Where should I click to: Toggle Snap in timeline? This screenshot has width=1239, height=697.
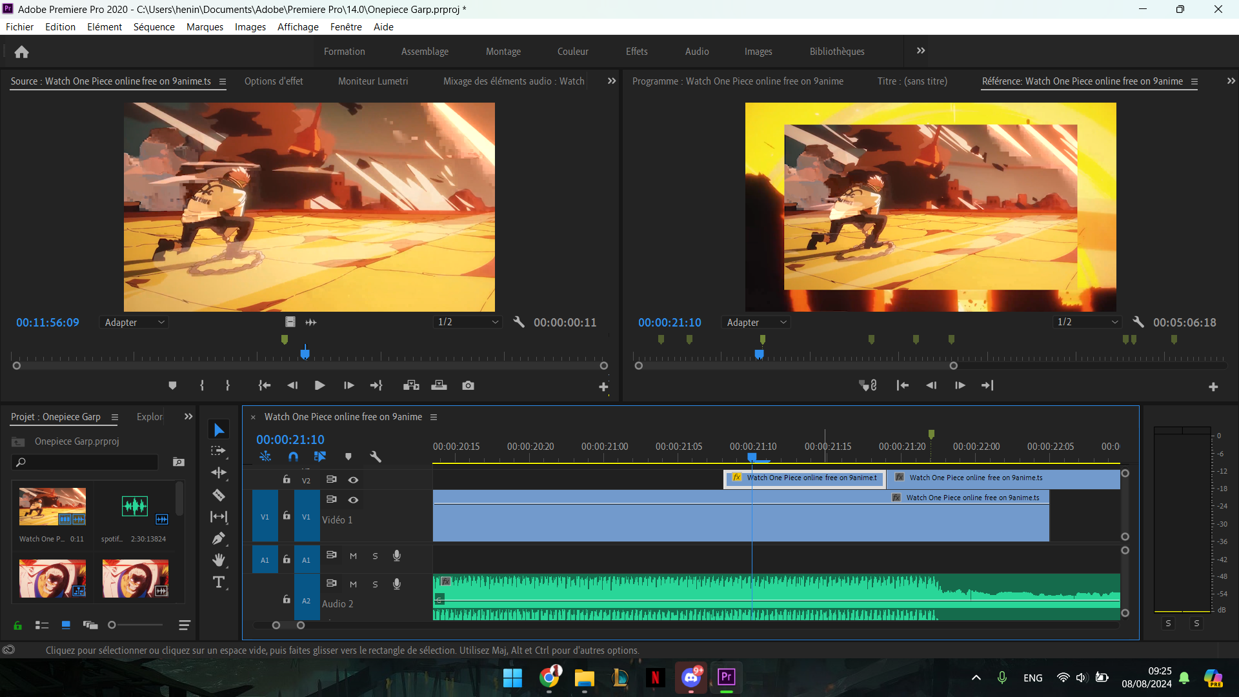click(x=293, y=456)
